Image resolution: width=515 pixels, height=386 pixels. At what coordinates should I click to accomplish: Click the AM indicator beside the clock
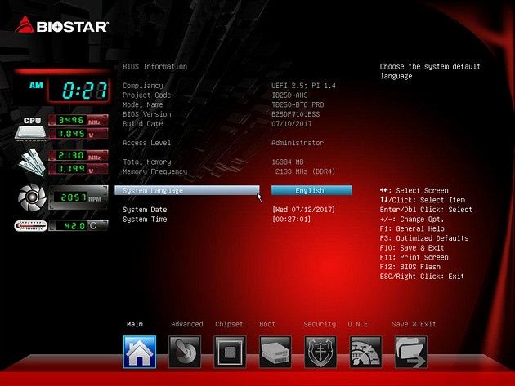[x=36, y=86]
